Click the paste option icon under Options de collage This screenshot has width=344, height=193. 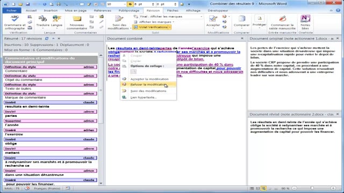click(x=133, y=71)
